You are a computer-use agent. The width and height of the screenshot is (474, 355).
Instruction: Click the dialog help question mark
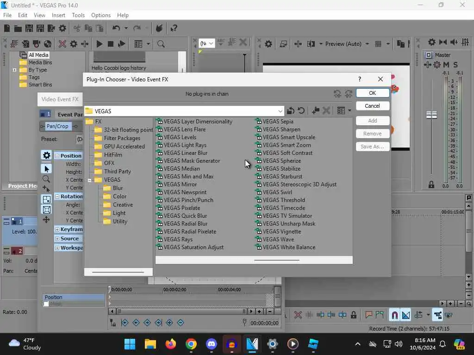pyautogui.click(x=359, y=79)
